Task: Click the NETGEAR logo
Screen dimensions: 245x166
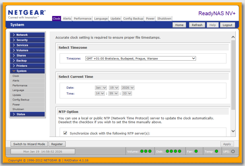Action: point(27,14)
